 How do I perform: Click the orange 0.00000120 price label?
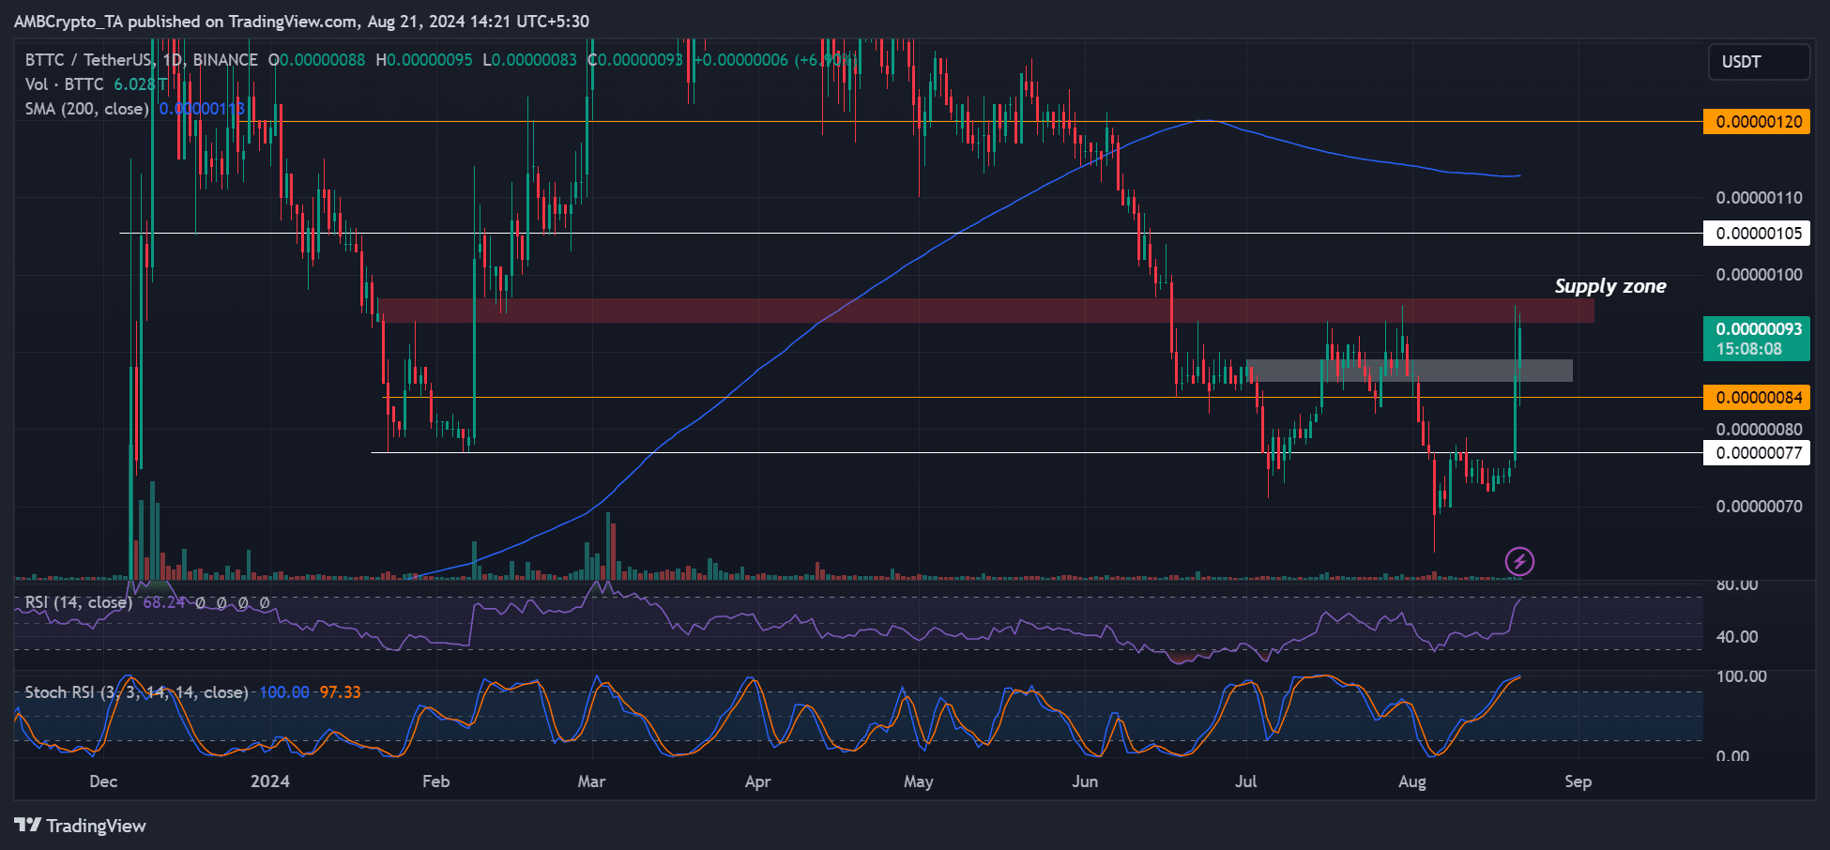1757,122
